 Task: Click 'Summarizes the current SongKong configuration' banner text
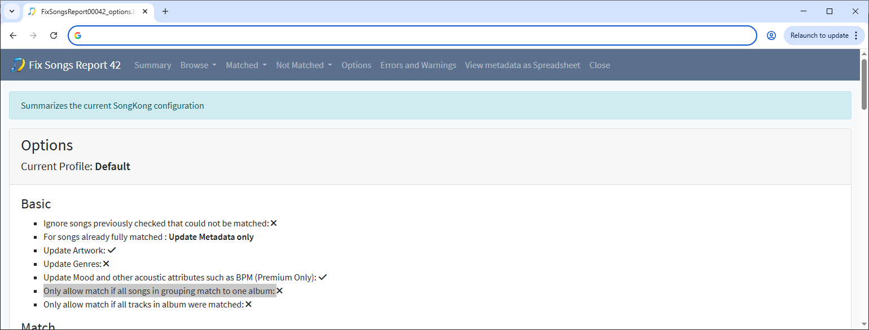pos(112,105)
